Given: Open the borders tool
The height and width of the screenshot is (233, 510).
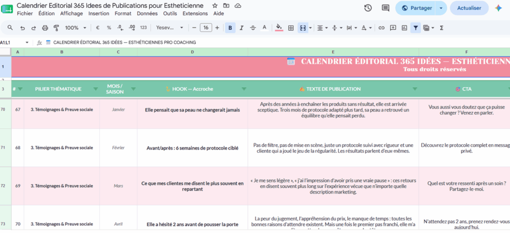Looking at the screenshot, I should tap(291, 28).
